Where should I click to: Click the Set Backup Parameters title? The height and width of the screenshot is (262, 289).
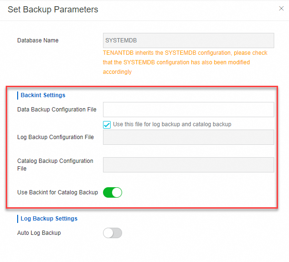tap(53, 10)
